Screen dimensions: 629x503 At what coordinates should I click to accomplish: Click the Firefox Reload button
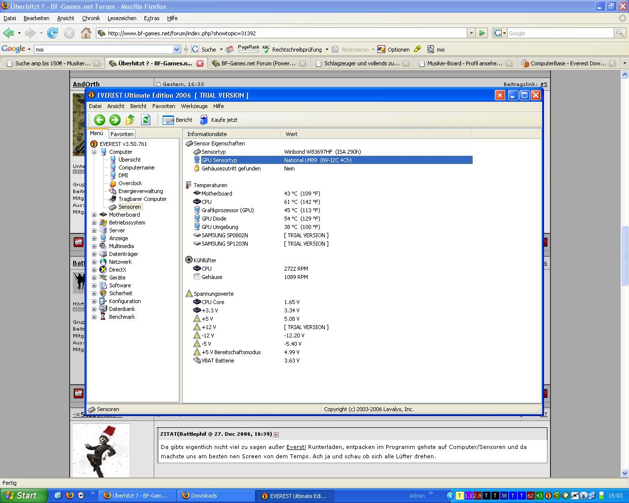(53, 33)
